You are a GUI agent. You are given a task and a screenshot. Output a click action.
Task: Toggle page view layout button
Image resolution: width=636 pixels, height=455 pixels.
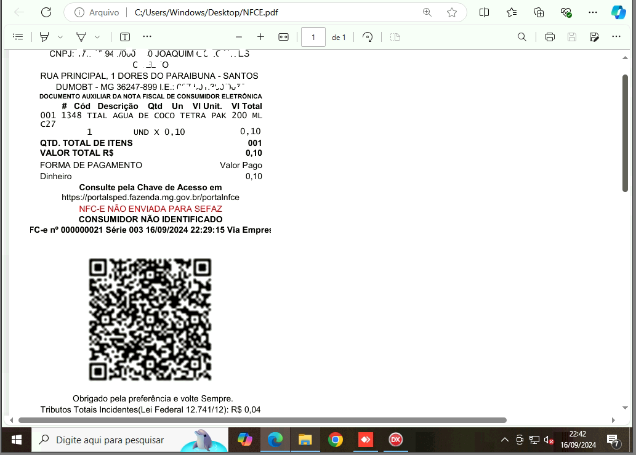(395, 37)
